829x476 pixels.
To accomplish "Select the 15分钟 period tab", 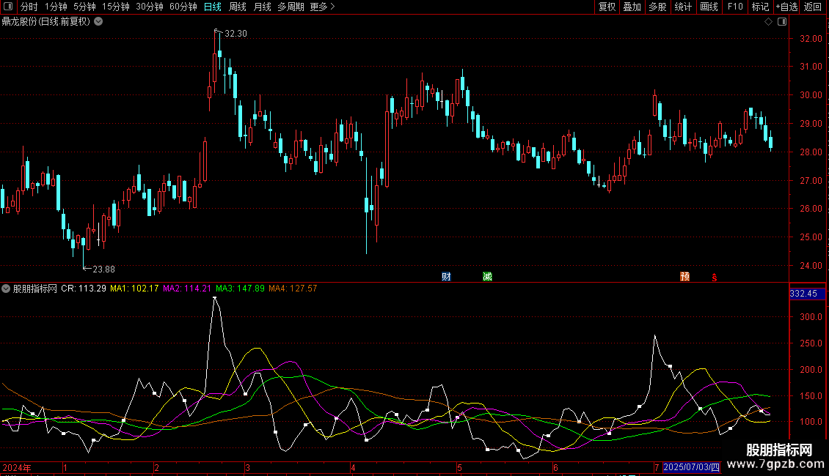I will (x=115, y=7).
